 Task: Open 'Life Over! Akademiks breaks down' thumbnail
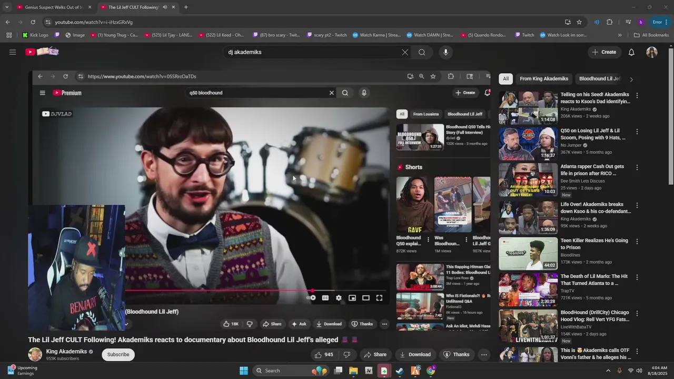[528, 217]
